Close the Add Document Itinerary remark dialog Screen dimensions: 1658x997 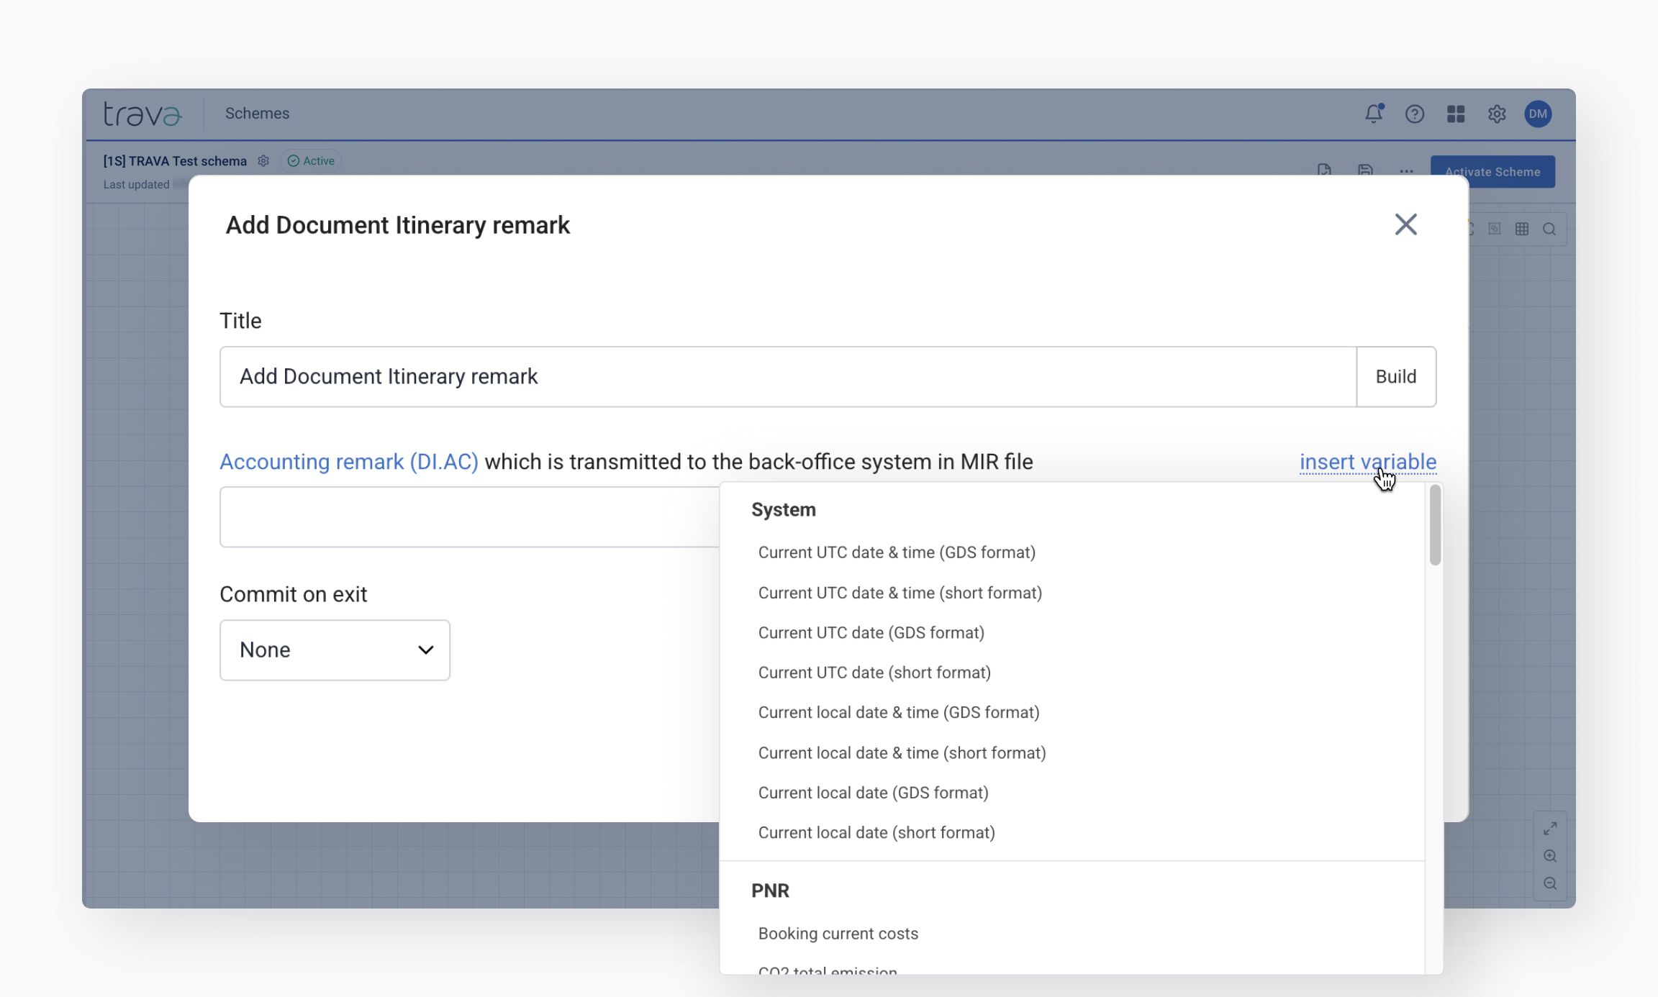pos(1405,224)
